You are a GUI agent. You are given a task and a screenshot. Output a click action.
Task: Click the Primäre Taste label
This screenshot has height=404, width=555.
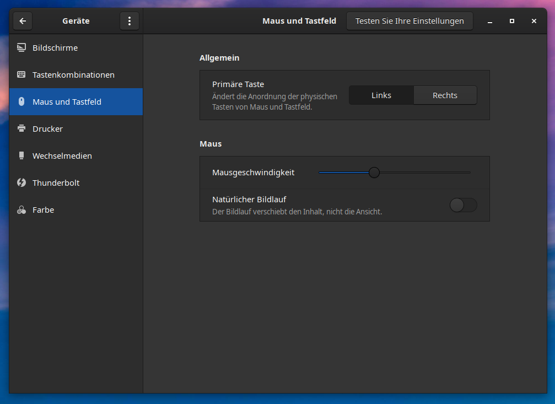click(238, 84)
